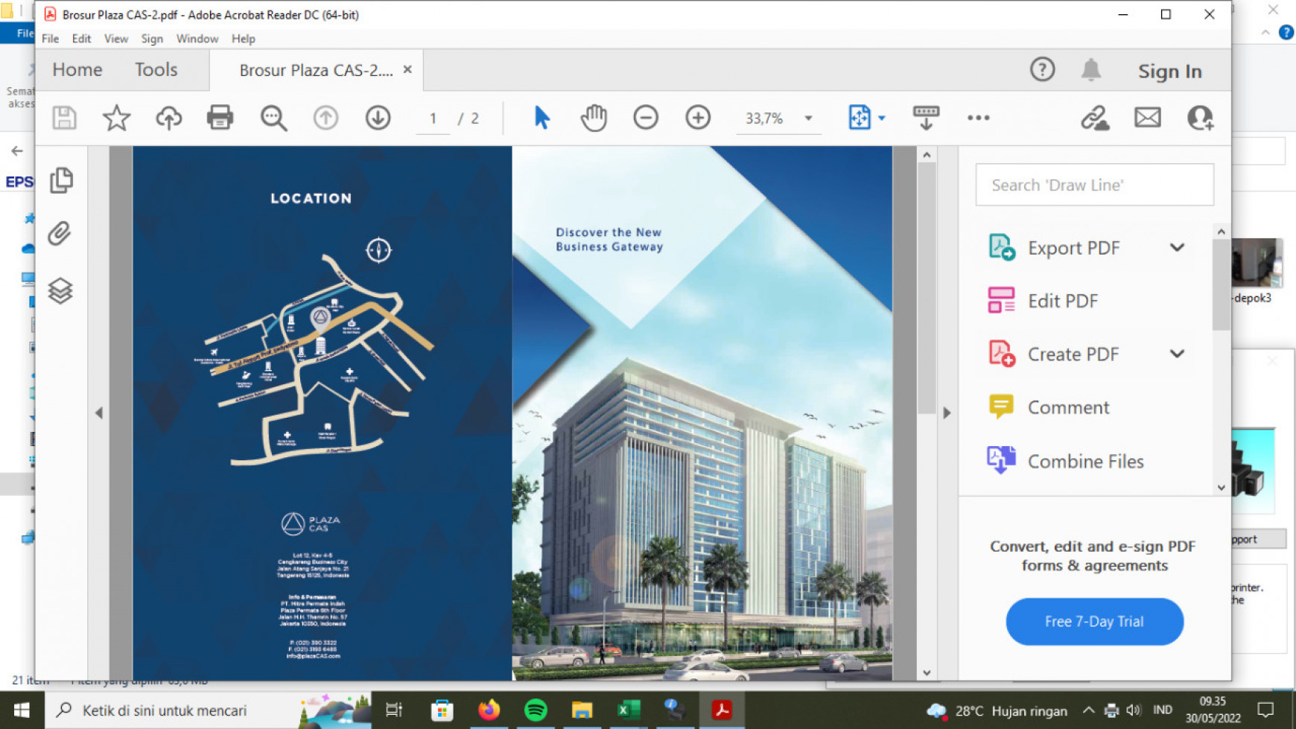Upload the file using the cloud arrow icon
Image resolution: width=1296 pixels, height=729 pixels.
click(x=168, y=118)
